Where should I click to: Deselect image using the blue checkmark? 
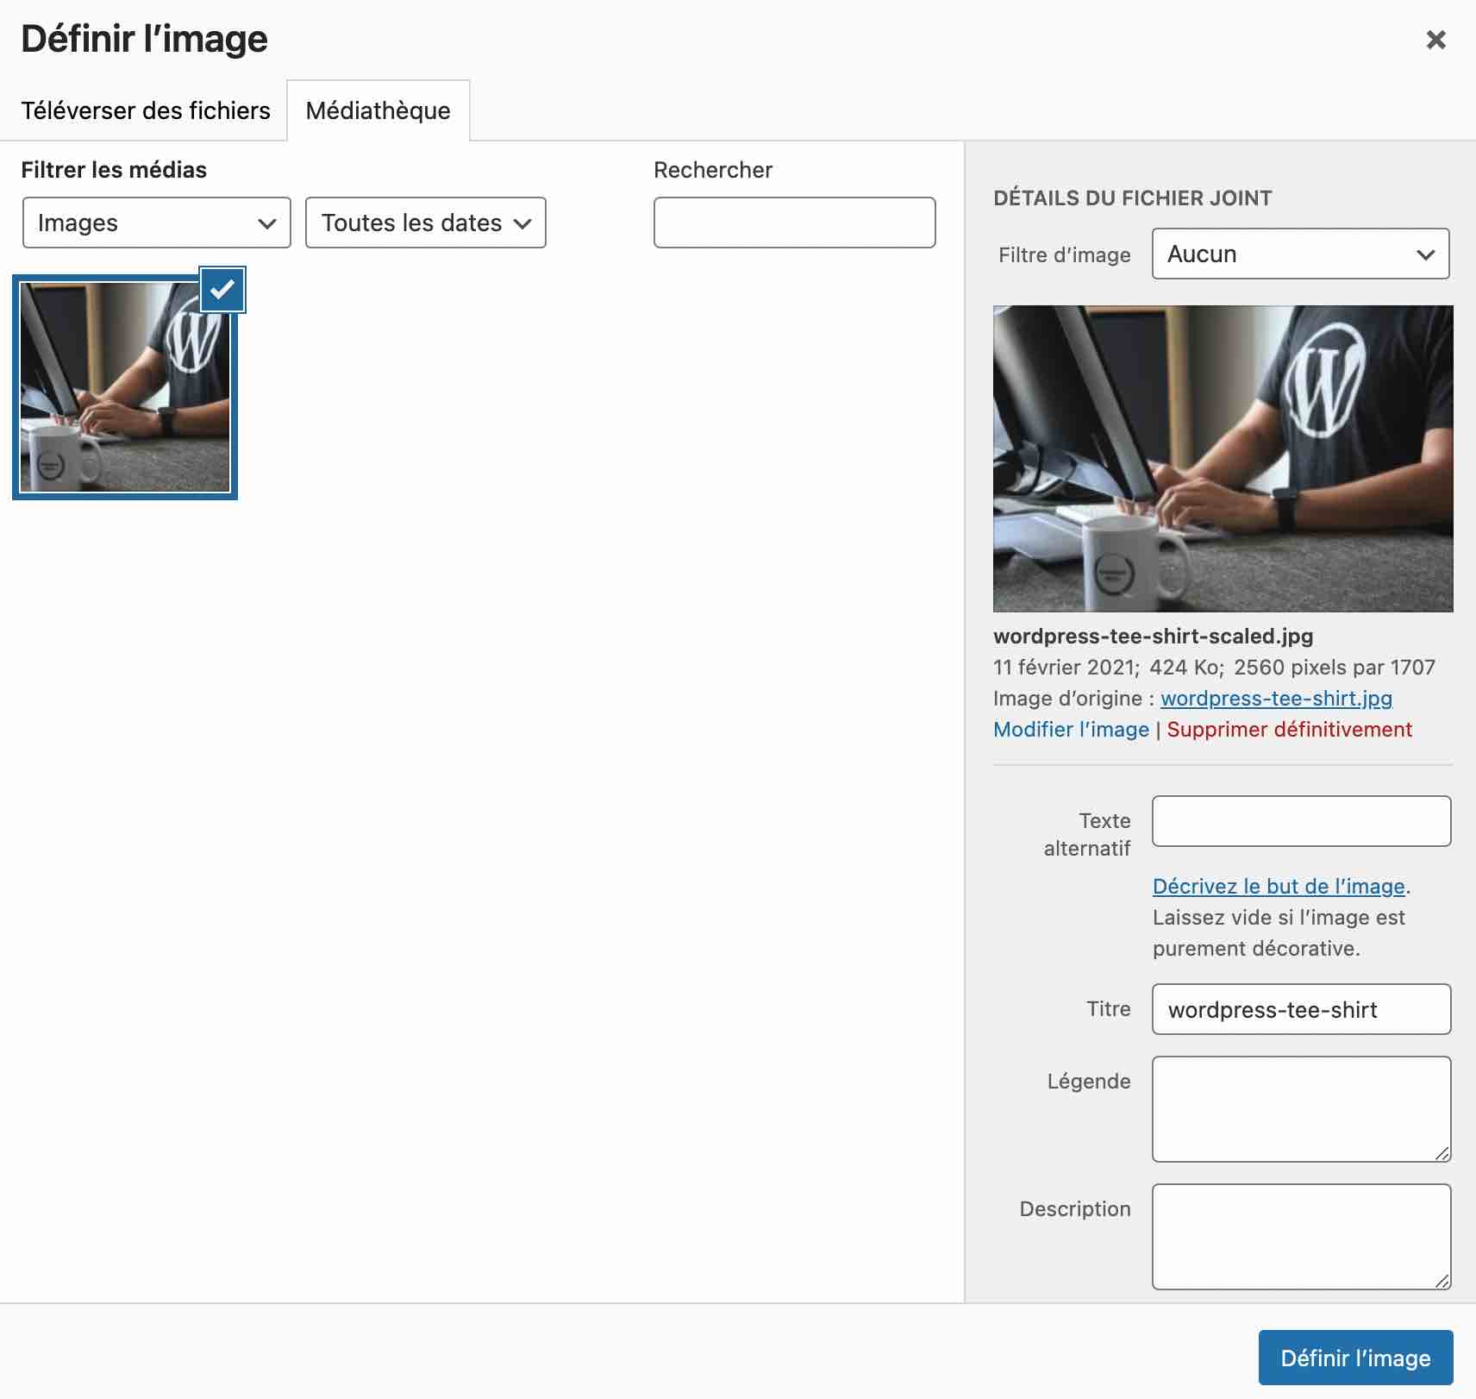coord(222,290)
